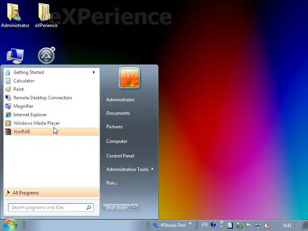The width and height of the screenshot is (308, 231).
Task: Click the Getting Started icon
Action: [8, 72]
